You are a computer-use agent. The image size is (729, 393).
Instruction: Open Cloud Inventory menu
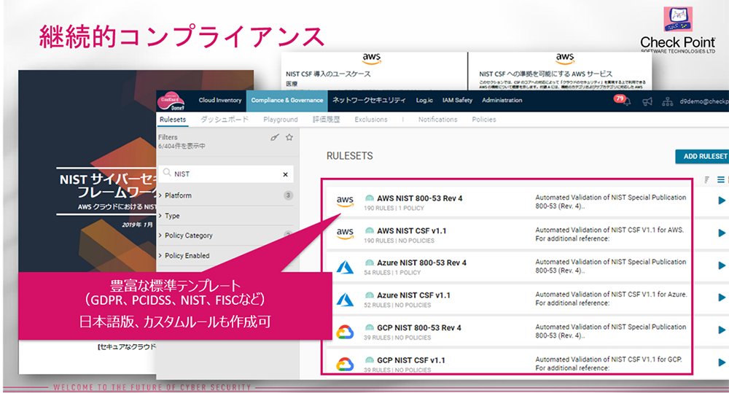[x=220, y=100]
